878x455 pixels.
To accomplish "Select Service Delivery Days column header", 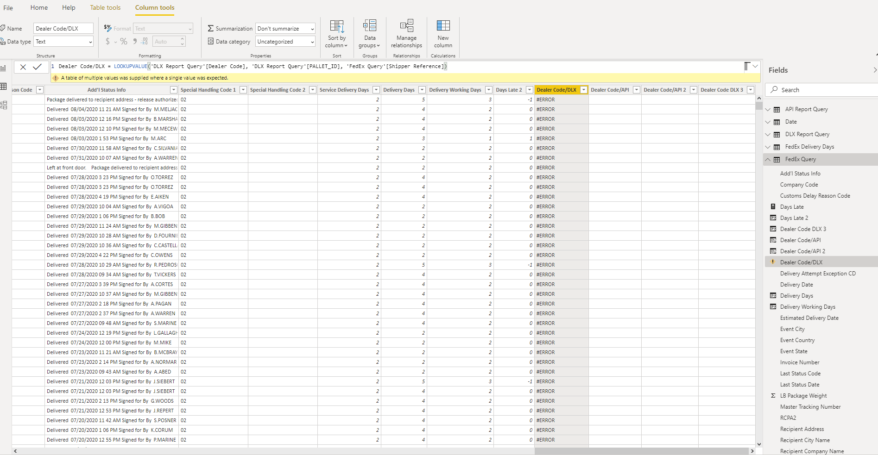I will 344,90.
